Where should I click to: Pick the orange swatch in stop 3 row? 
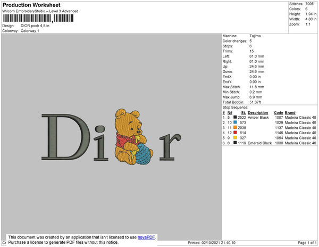tap(235, 127)
